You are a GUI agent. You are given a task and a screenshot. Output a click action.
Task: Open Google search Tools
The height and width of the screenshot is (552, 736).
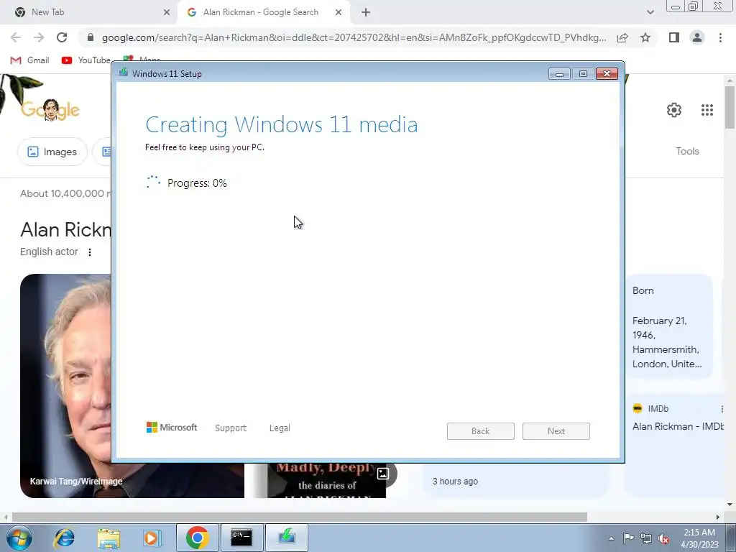[x=687, y=151]
